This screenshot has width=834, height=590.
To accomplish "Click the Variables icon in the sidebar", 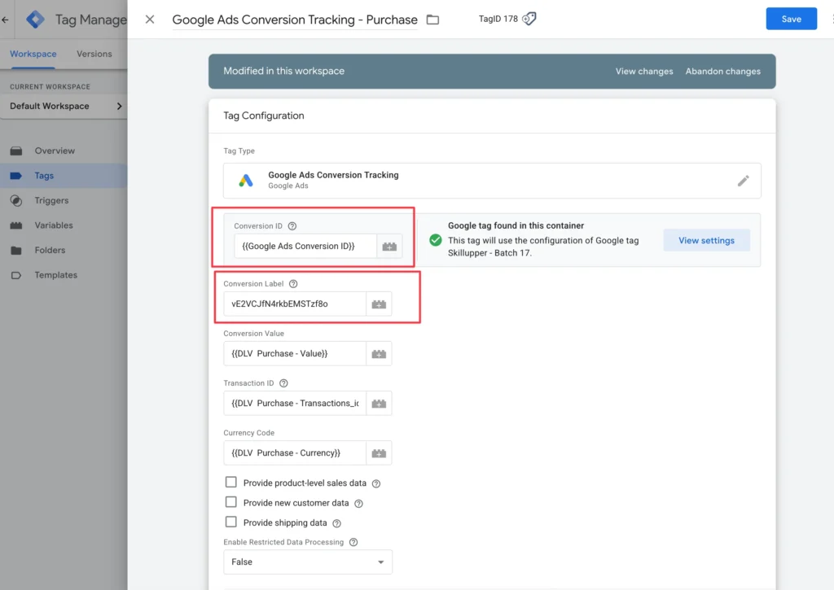I will coord(16,225).
